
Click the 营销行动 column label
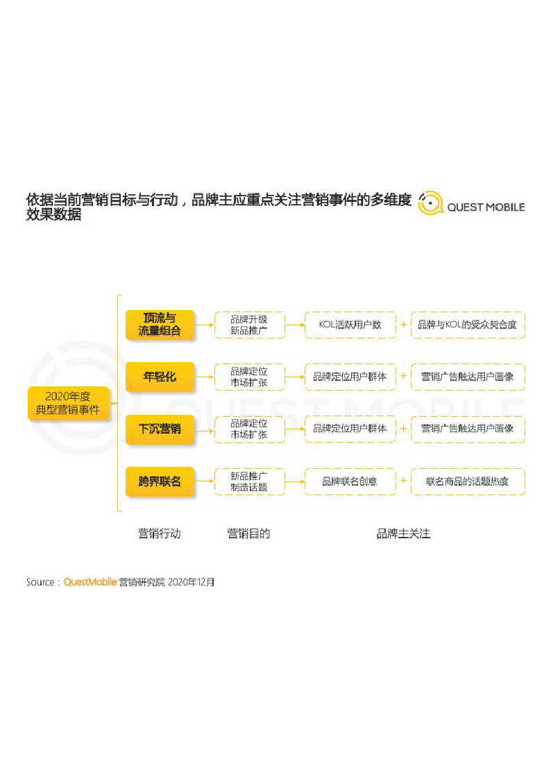[160, 533]
